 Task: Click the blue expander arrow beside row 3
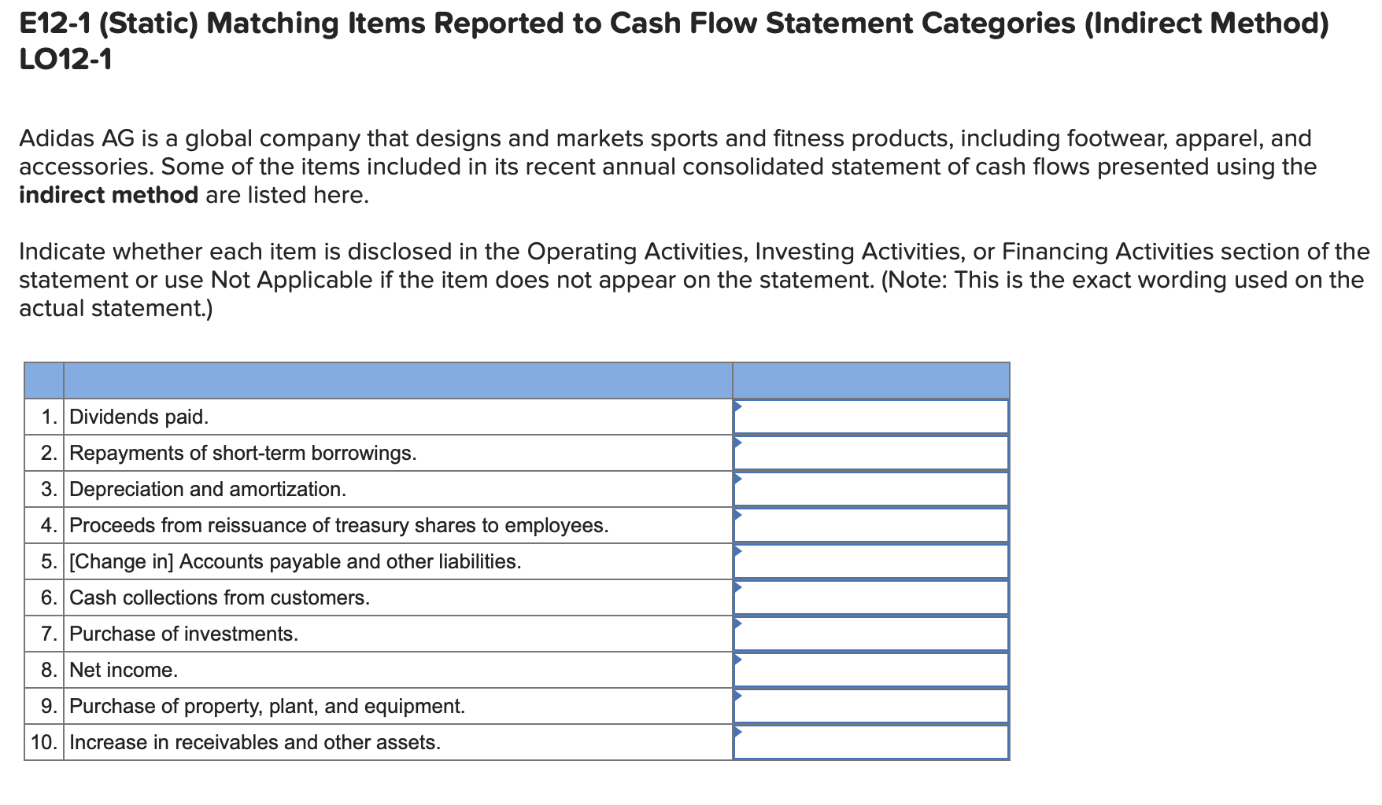pyautogui.click(x=737, y=480)
